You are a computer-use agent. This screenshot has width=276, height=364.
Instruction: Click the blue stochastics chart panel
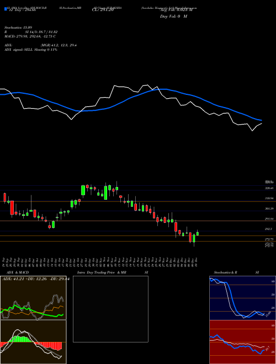[x=242, y=298]
